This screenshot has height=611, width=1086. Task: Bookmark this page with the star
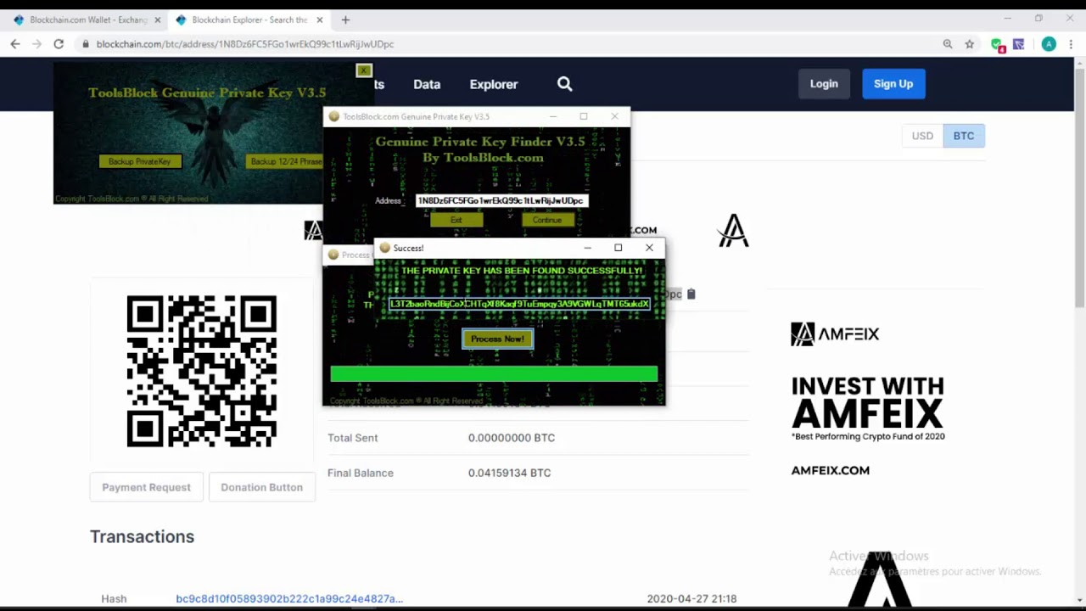[x=970, y=44]
